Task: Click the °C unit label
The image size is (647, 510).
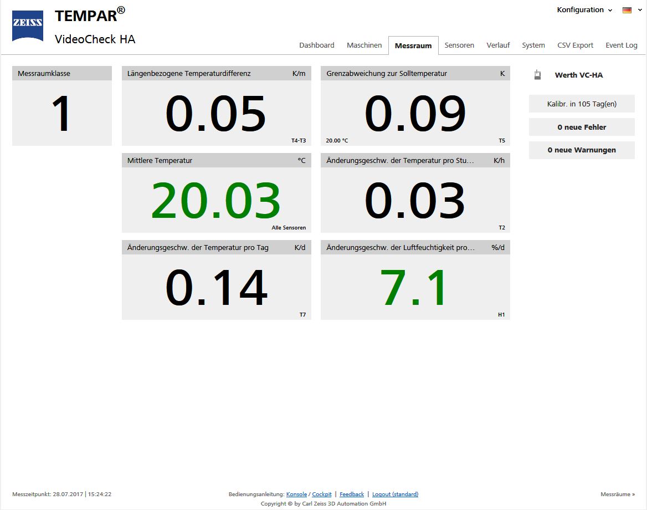Action: (x=302, y=160)
